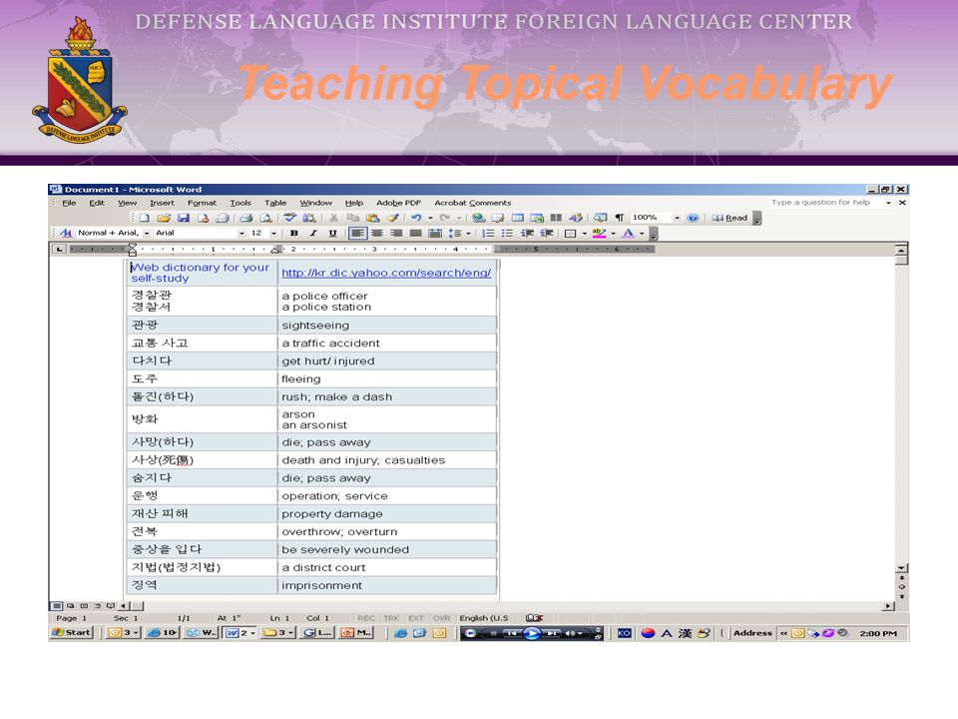Toggle Distributed paragraph alignment

click(435, 233)
